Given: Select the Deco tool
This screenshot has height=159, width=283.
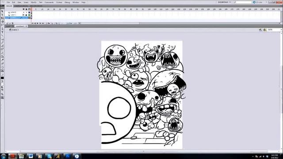Looking at the screenshot, I should [x=2, y=49].
